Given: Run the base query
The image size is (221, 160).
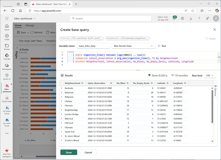Looking at the screenshot, I should tap(162, 46).
